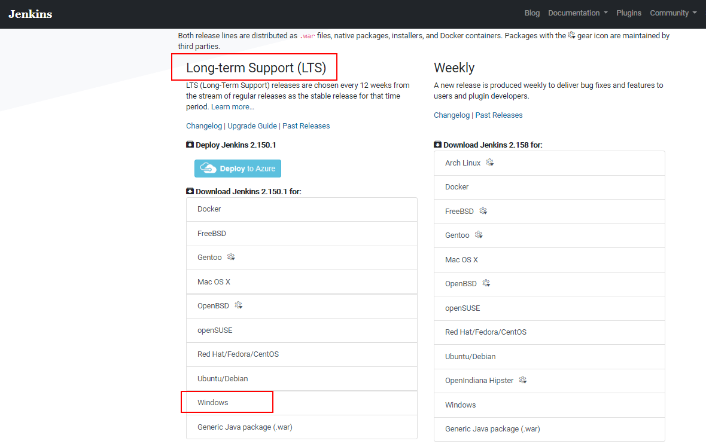The width and height of the screenshot is (706, 447).
Task: Click the 'Deploy Jenkins 2.150.1' label
Action: click(x=236, y=145)
